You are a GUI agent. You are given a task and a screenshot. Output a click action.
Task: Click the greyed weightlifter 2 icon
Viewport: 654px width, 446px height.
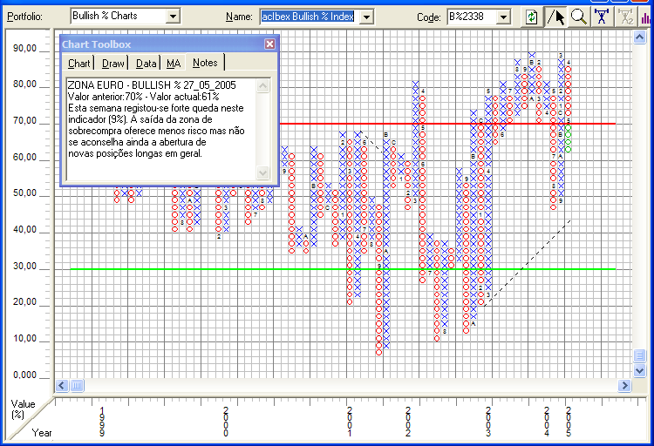pyautogui.click(x=625, y=17)
